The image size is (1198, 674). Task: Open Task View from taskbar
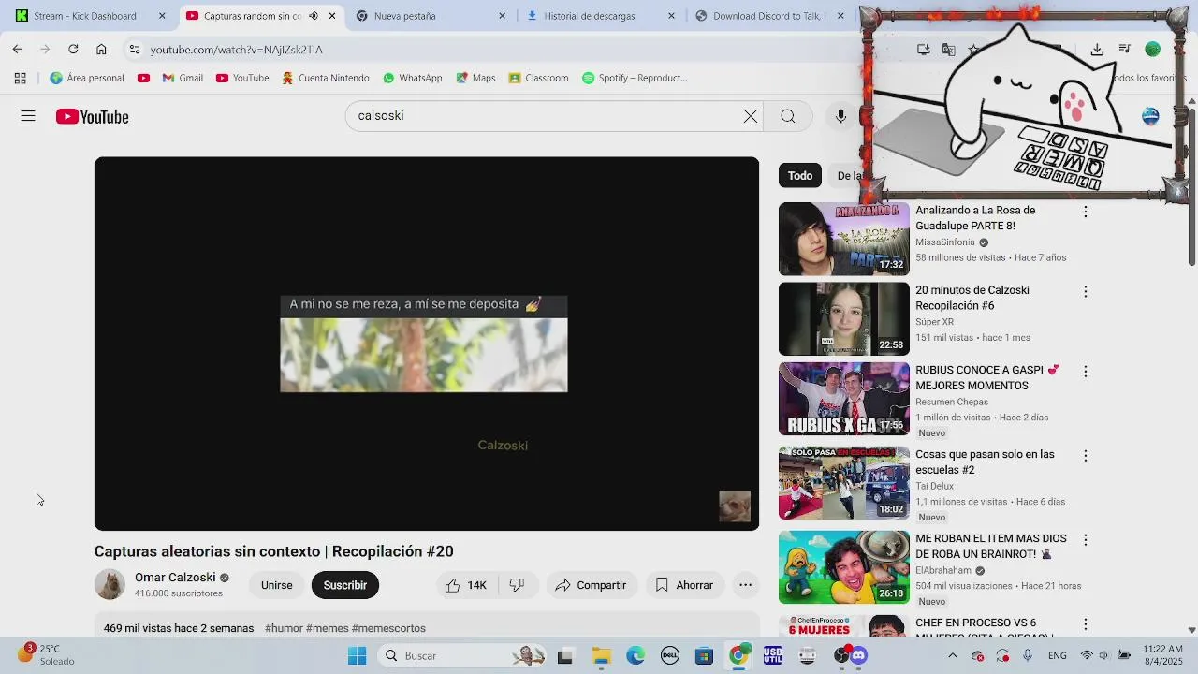(564, 655)
